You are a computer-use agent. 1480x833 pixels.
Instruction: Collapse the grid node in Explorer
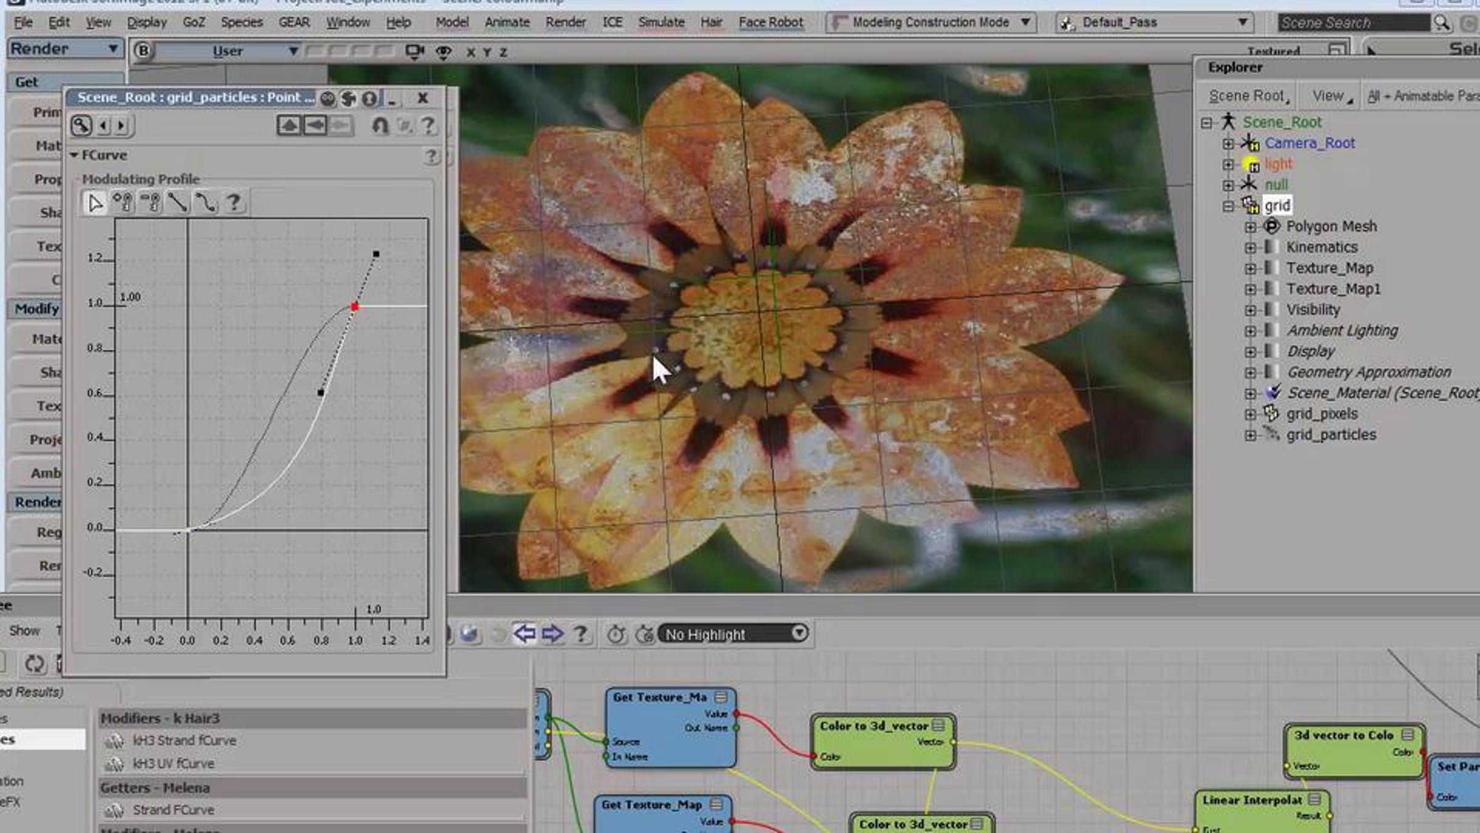(x=1228, y=206)
